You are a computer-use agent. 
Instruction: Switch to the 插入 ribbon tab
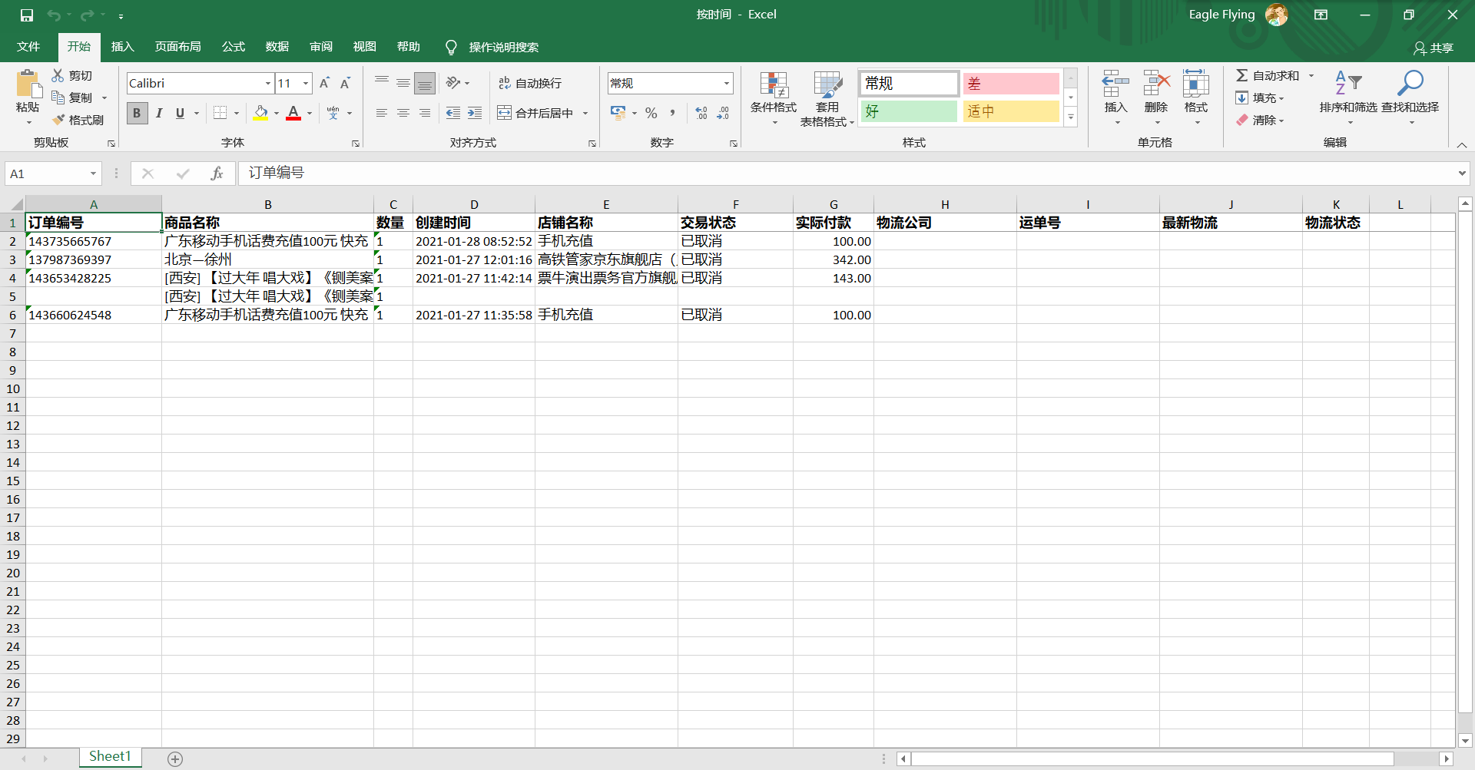tap(122, 47)
